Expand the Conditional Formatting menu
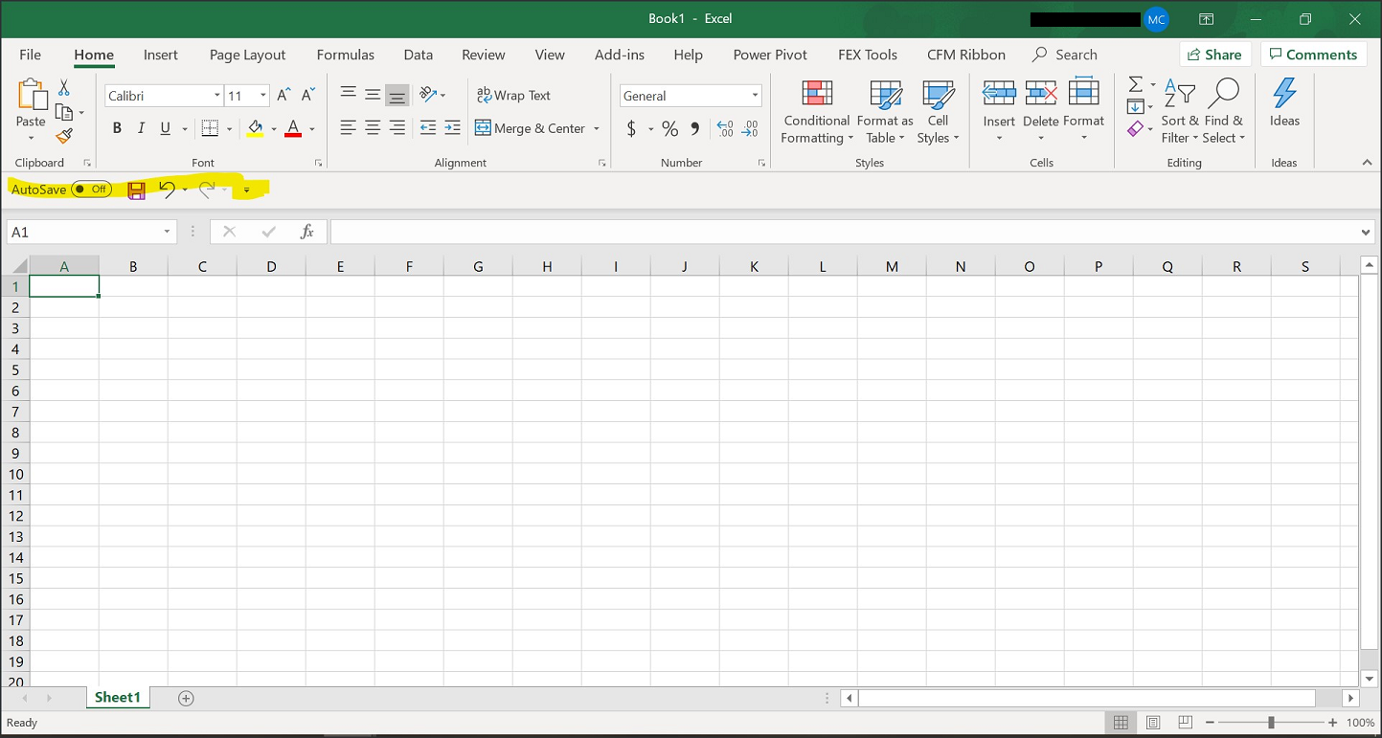The width and height of the screenshot is (1382, 738). tap(816, 112)
